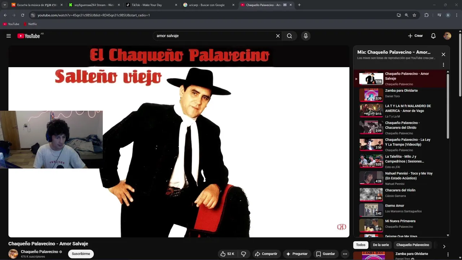Start voice search with the microphone

pyautogui.click(x=306, y=36)
